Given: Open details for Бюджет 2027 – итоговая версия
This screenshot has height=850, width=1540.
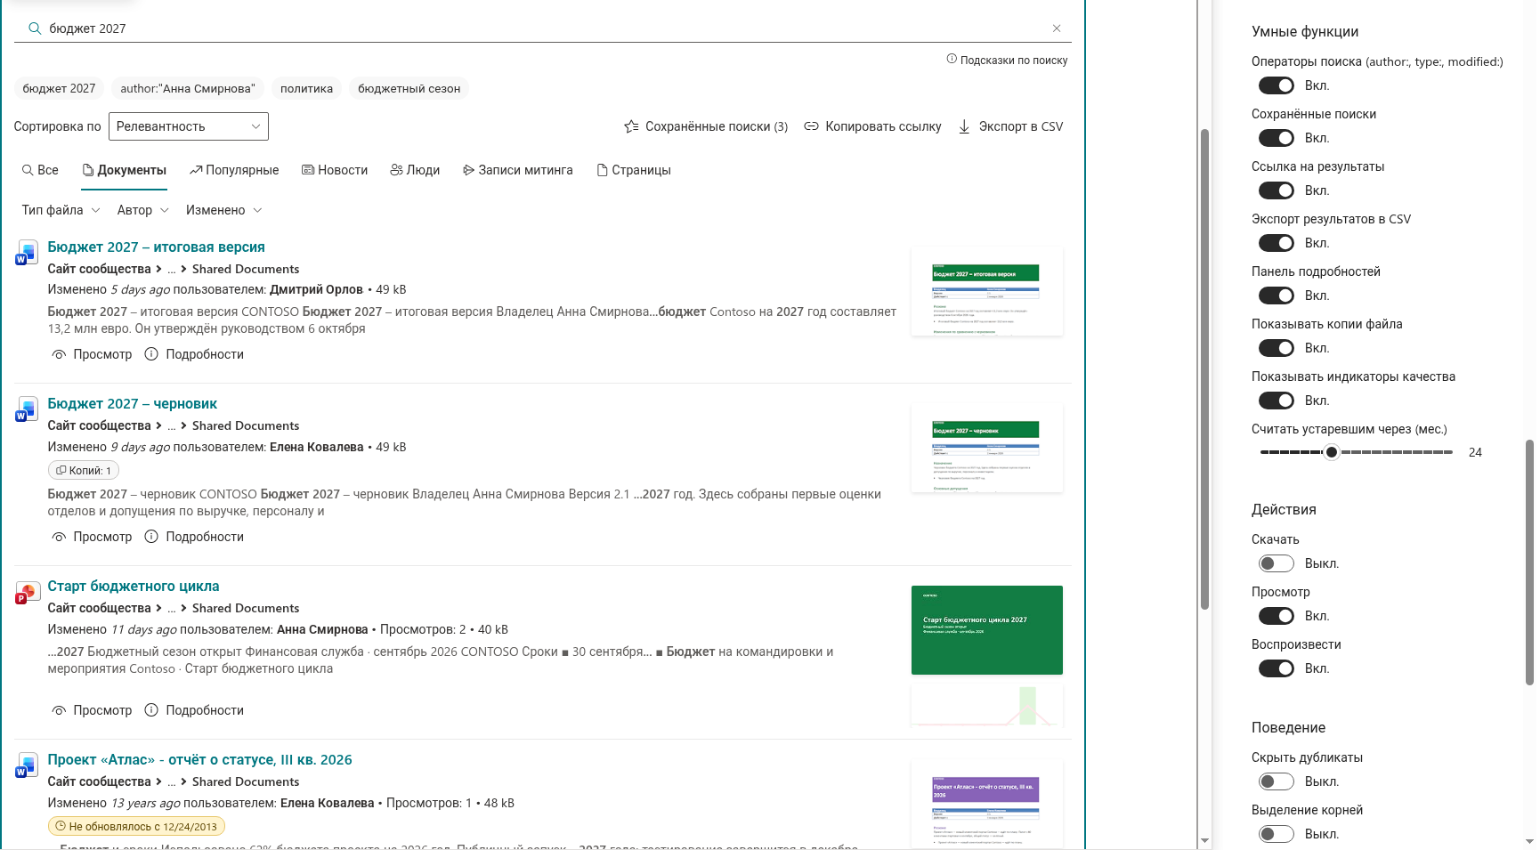Looking at the screenshot, I should (x=194, y=354).
